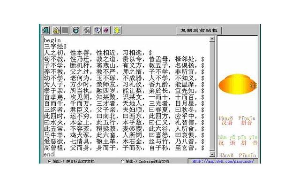Click the orange gradient shape in the preview

(237, 85)
